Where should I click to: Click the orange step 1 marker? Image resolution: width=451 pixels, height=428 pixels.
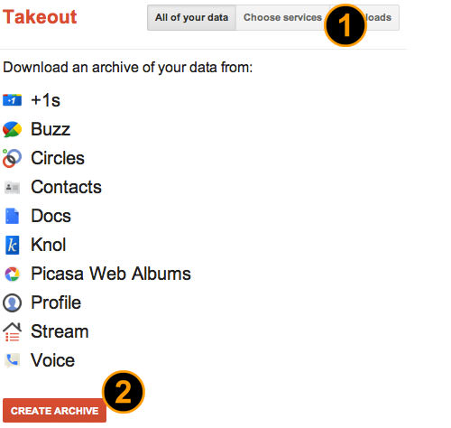pyautogui.click(x=345, y=25)
